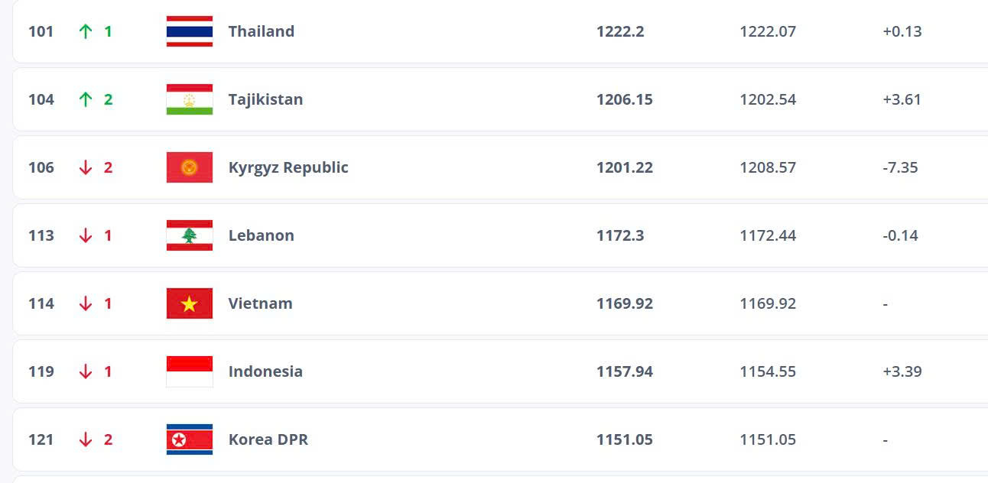The image size is (988, 483).
Task: Click Lebanon's total points 1172.3
Action: [x=620, y=235]
